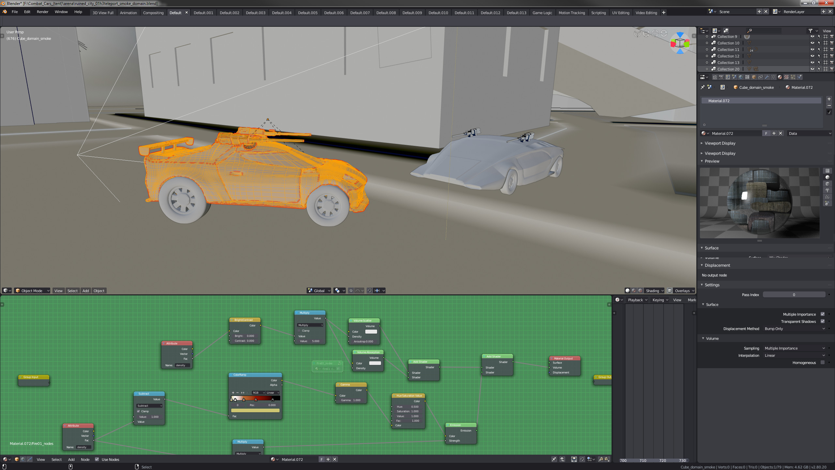Open the Shading options dropdown

pyautogui.click(x=654, y=290)
